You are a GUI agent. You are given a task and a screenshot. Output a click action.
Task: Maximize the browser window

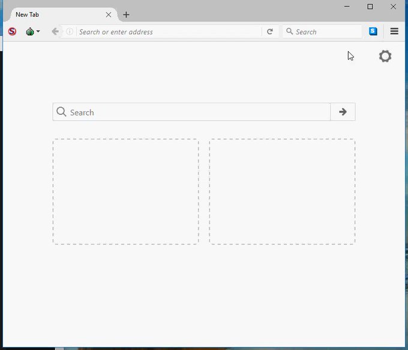point(370,7)
